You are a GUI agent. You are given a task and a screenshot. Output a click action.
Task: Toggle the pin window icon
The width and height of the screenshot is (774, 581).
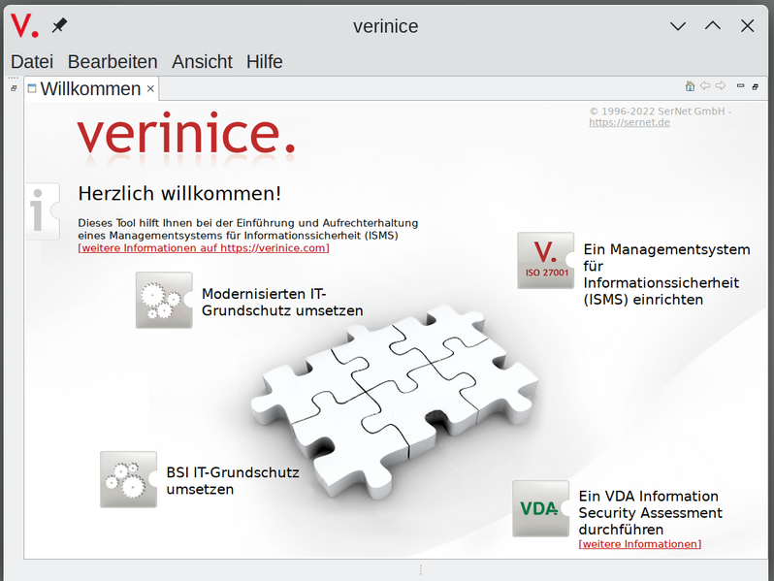tap(60, 25)
